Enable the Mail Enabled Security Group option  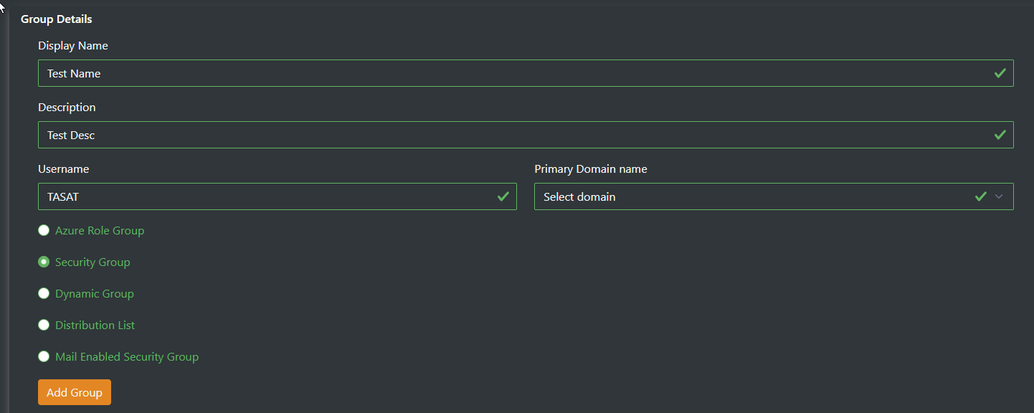click(44, 356)
